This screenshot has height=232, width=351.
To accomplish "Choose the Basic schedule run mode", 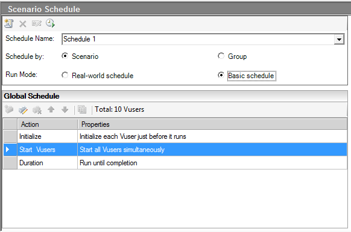I will point(221,75).
